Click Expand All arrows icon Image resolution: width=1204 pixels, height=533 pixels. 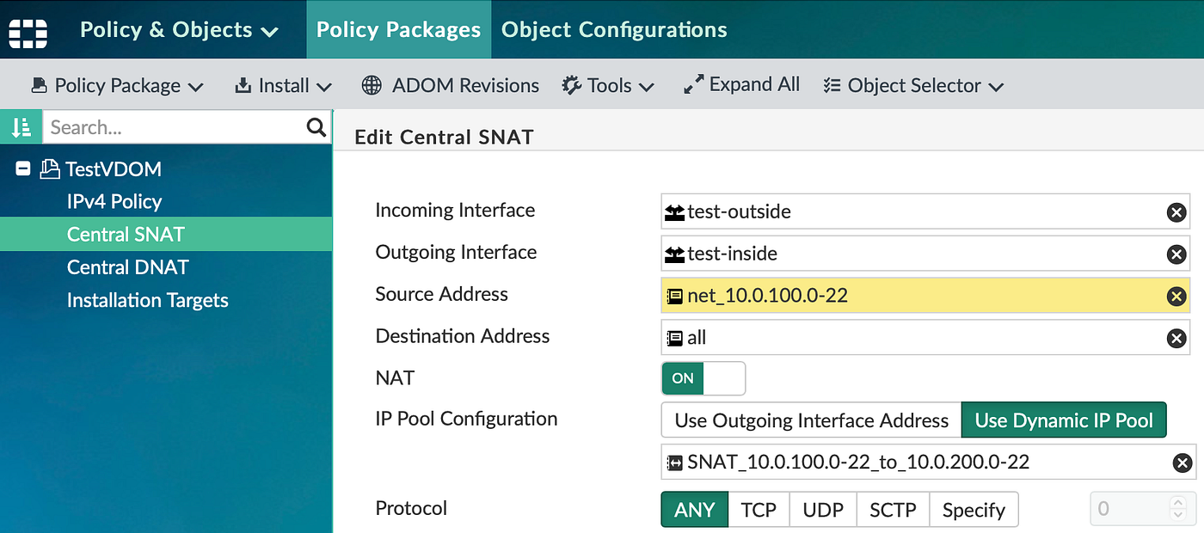[693, 85]
